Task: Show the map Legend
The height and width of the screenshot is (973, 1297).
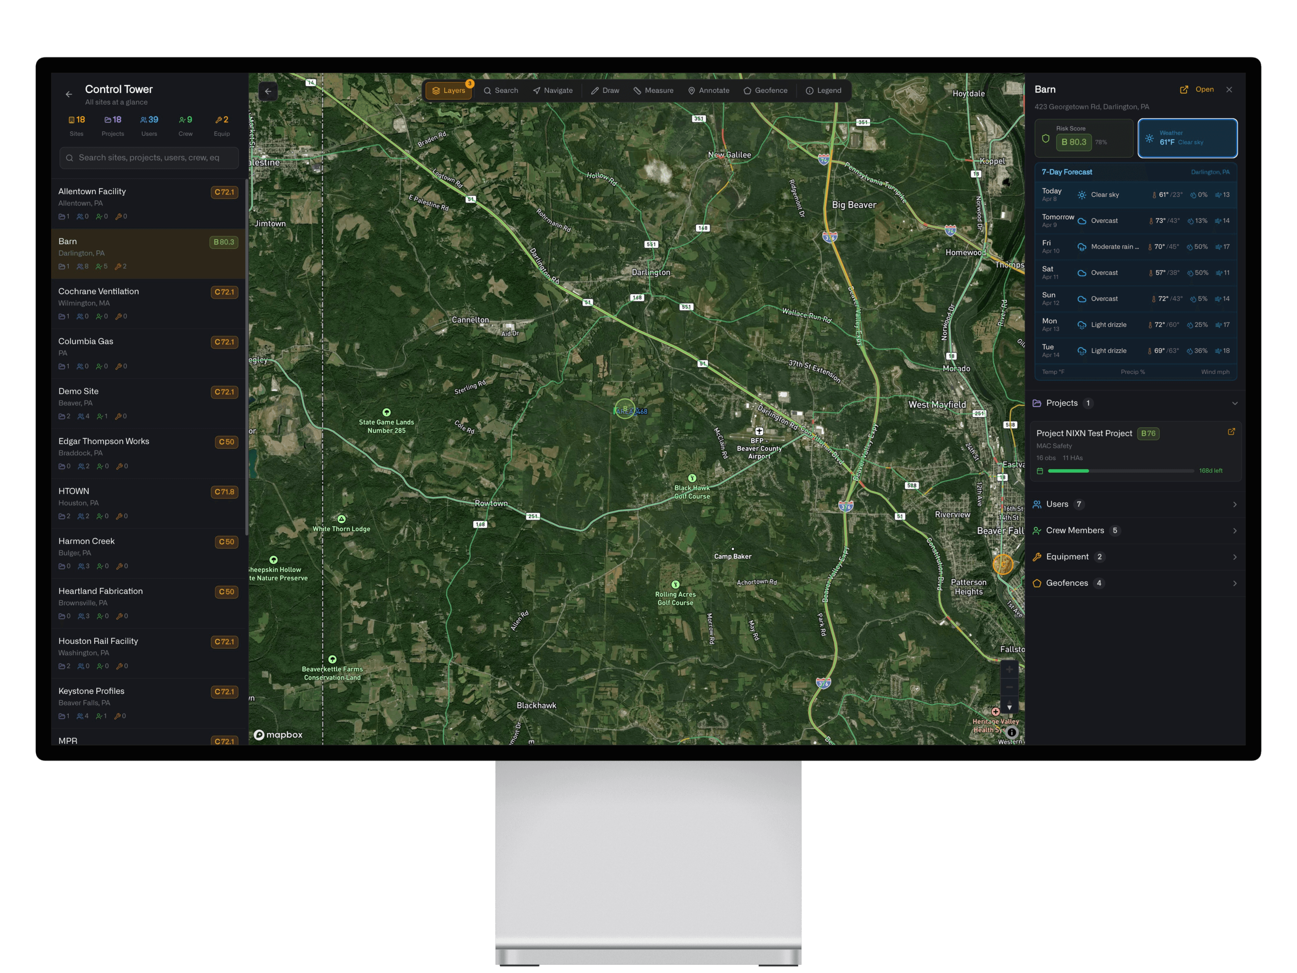Action: (824, 91)
